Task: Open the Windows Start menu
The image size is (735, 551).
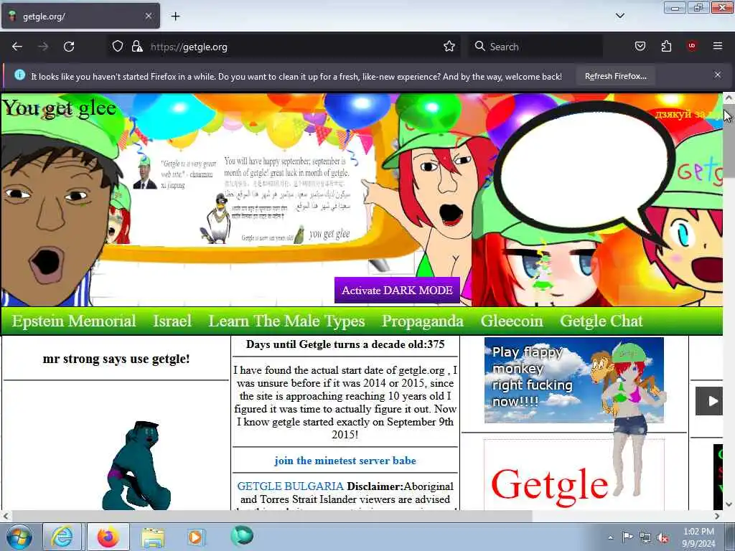Action: pos(19,537)
